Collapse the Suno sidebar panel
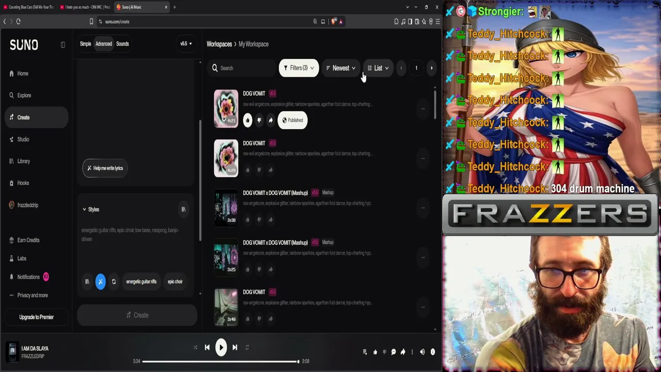This screenshot has height=372, width=661. [63, 45]
